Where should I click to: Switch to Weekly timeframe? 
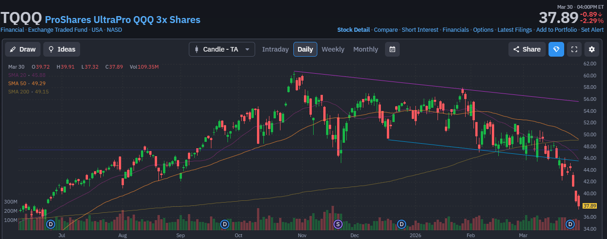pos(333,49)
